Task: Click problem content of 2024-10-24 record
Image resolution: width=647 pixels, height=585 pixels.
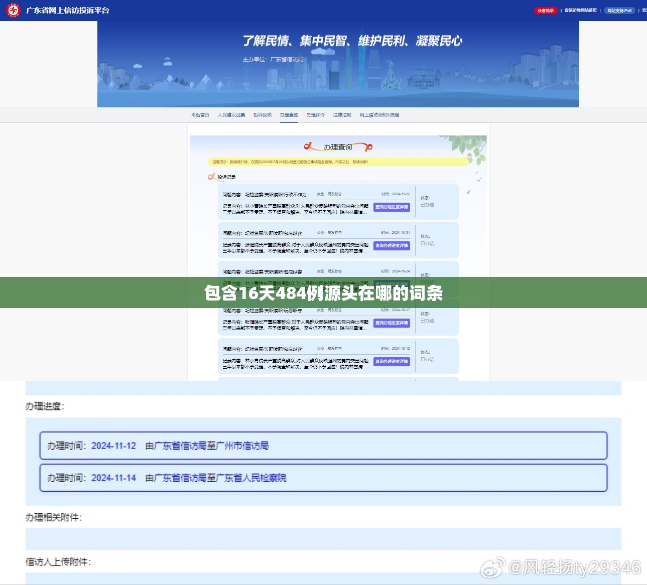Action: pyautogui.click(x=263, y=272)
